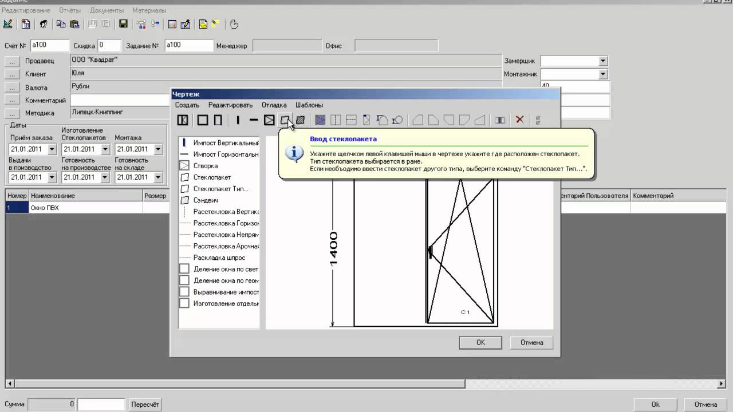The image size is (733, 412).
Task: Toggle 'Изготовление отдельн' checkbox
Action: (184, 303)
